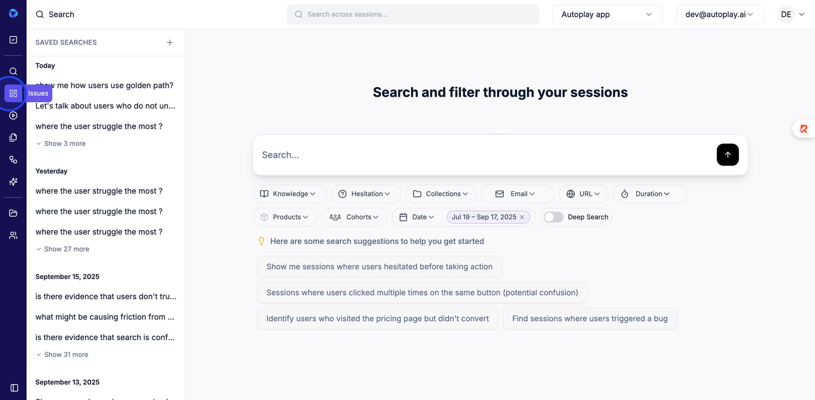Expand Show 27 more under Yesterday
The width and height of the screenshot is (815, 400).
[66, 249]
